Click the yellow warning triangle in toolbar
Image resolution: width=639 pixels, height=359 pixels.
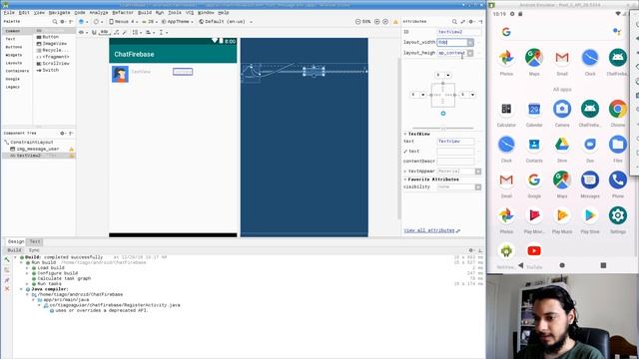395,22
